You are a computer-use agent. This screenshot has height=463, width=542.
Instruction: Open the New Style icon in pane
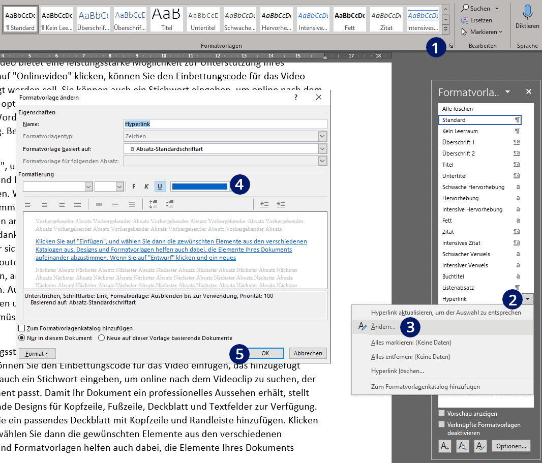445,446
